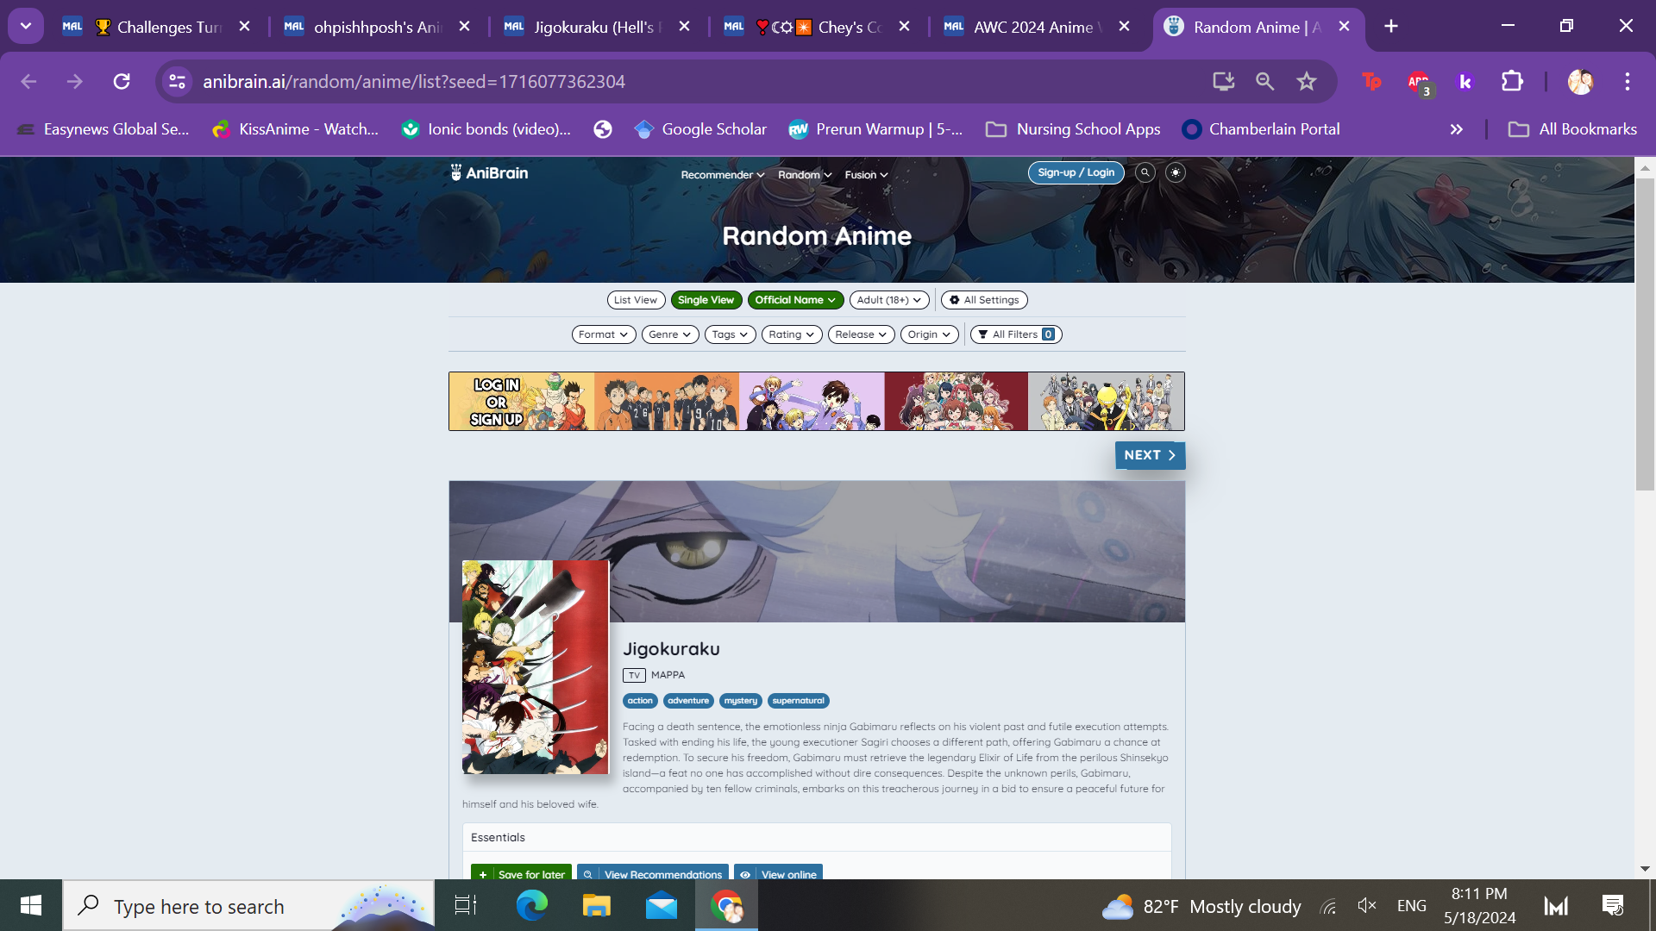Open the Extensions puzzle icon
This screenshot has height=931, width=1656.
click(x=1512, y=81)
